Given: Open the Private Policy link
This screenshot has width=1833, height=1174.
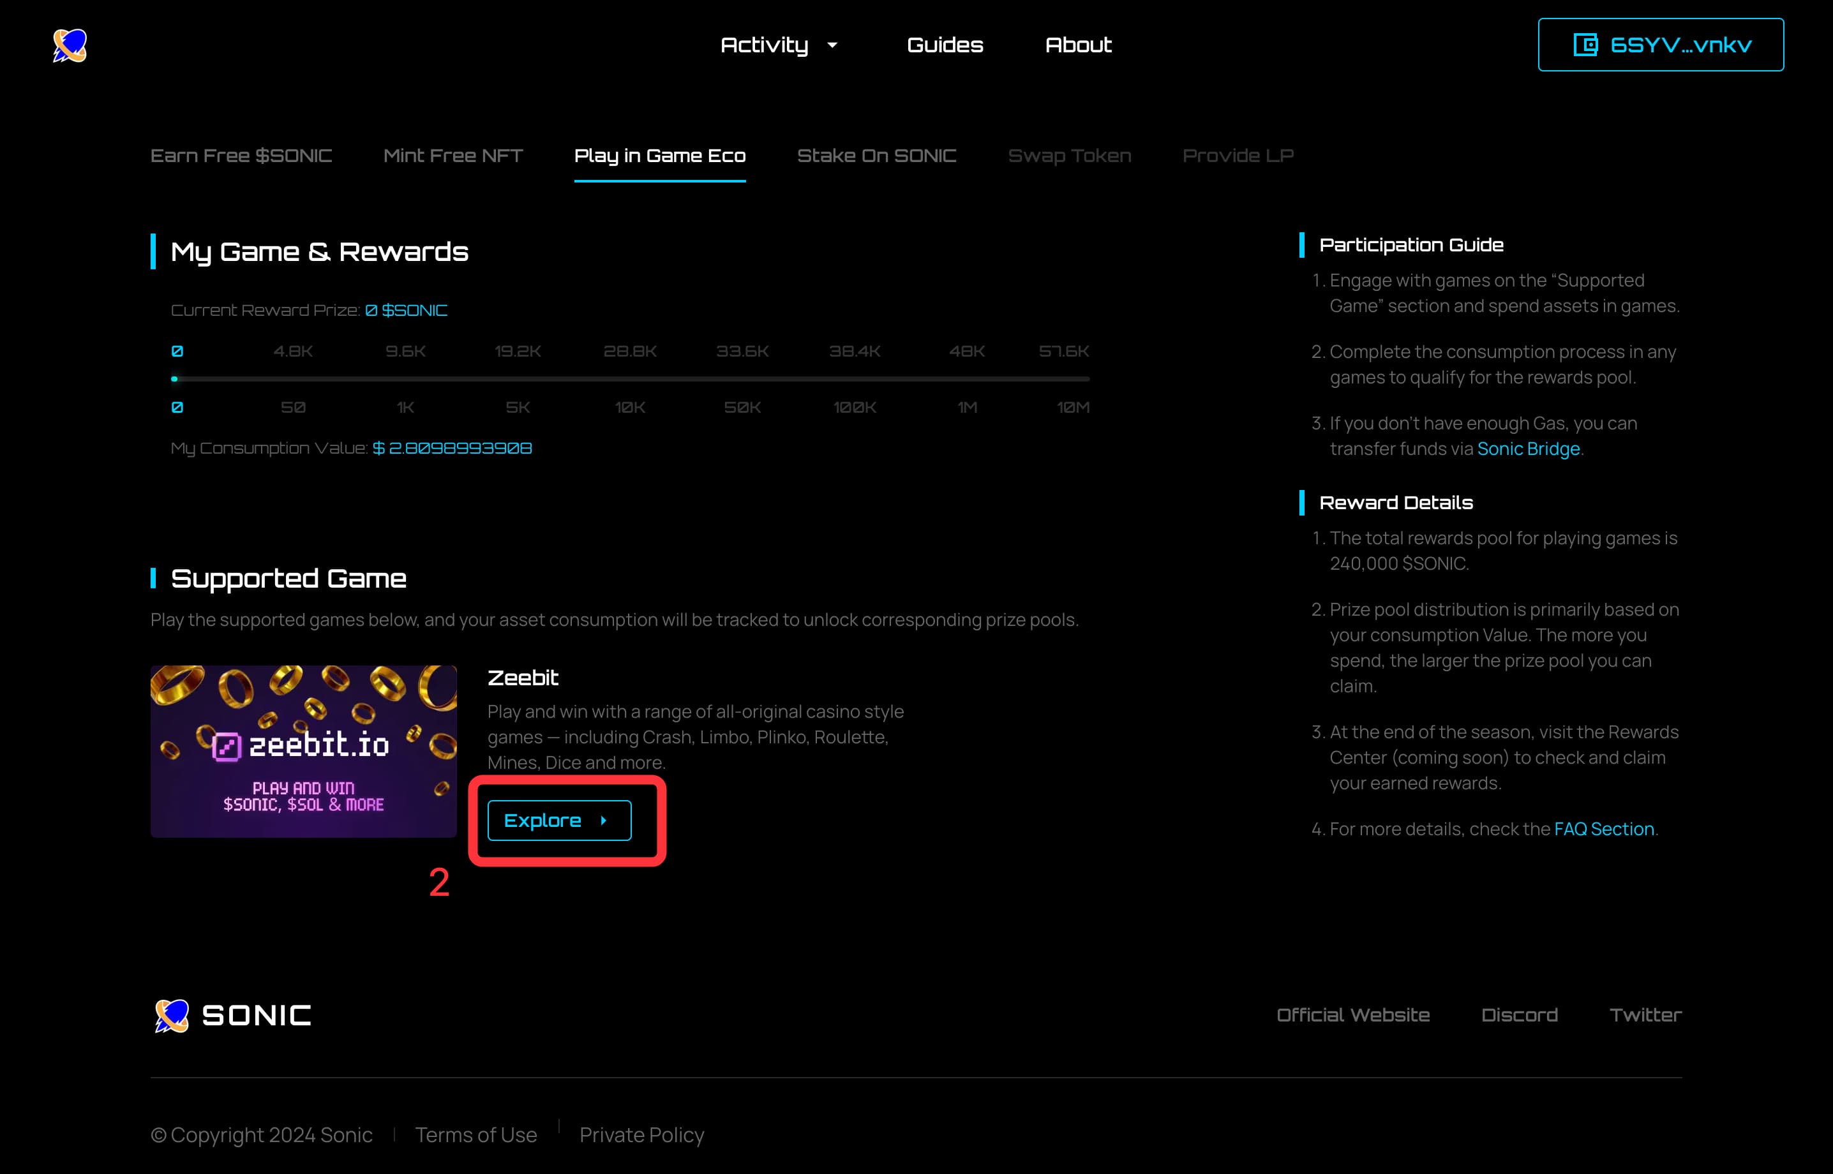Looking at the screenshot, I should [641, 1135].
